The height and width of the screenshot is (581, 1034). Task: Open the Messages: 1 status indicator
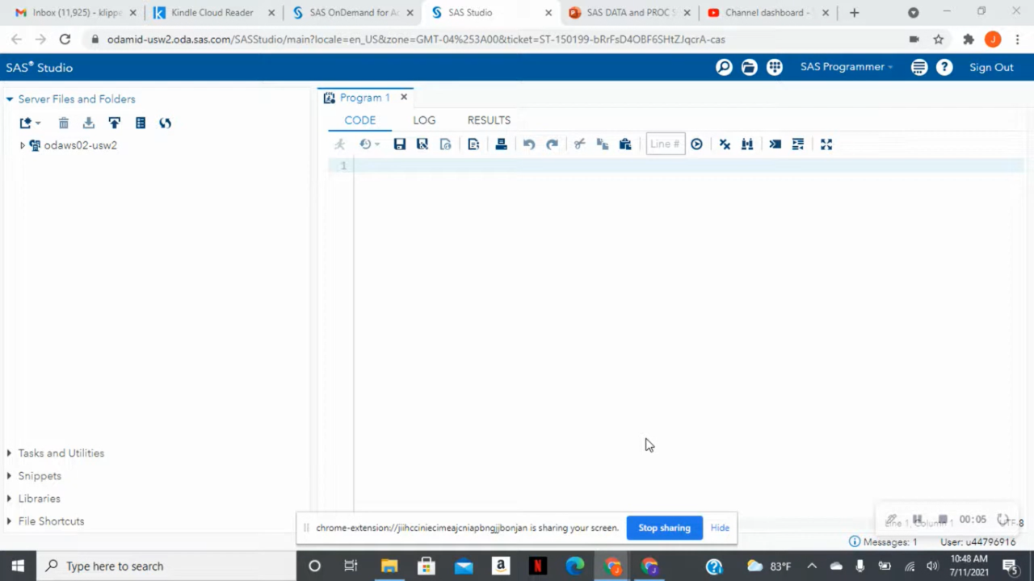(883, 542)
